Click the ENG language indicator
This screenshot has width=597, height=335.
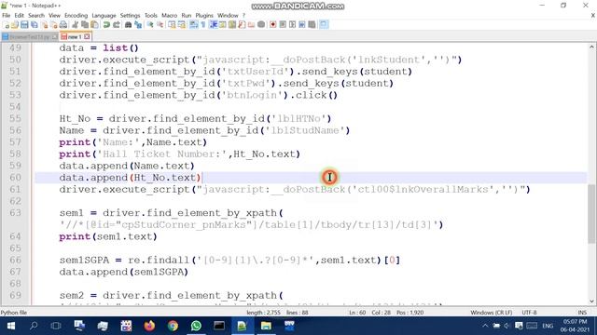point(548,326)
